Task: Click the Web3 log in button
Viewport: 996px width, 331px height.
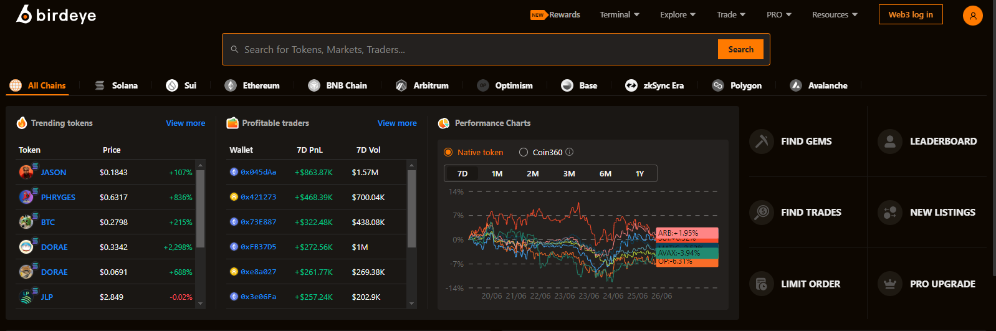Action: tap(911, 14)
